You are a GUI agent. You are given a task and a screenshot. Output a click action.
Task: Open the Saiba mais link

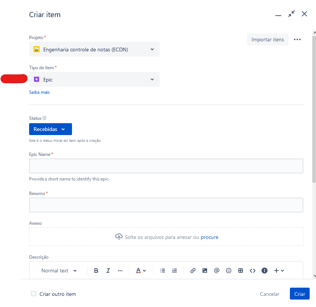(x=39, y=92)
